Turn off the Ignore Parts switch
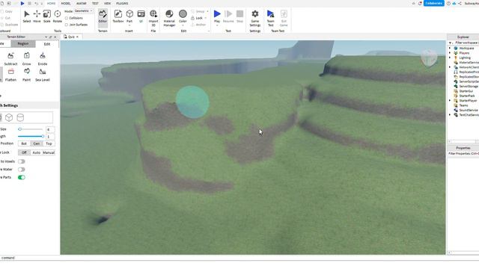 22,177
